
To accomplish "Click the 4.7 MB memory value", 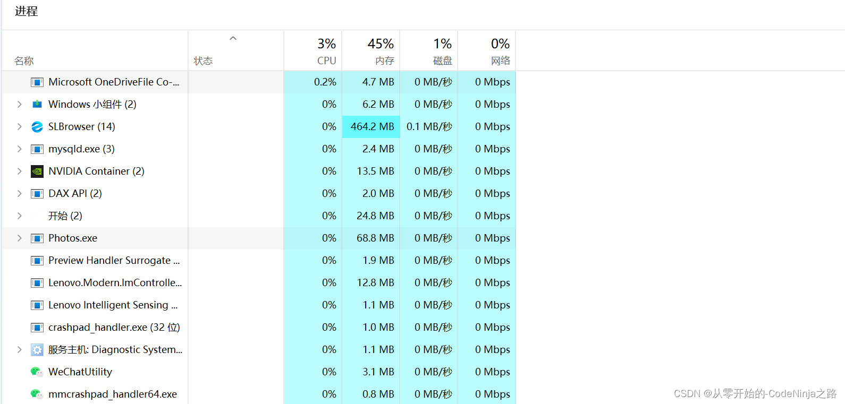I will 378,82.
